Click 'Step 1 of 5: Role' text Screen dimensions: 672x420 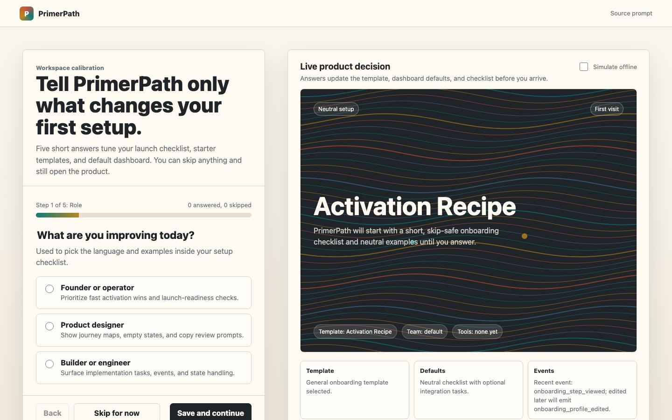point(59,205)
